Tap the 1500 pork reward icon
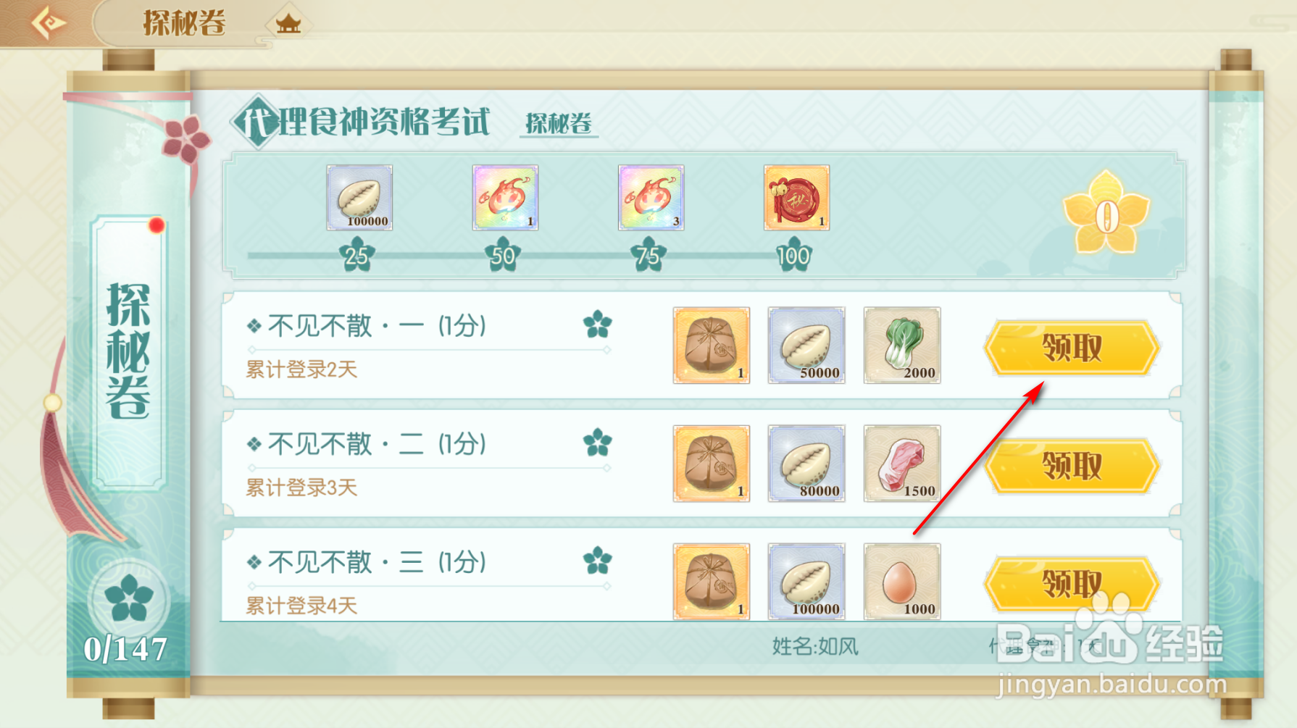1297x728 pixels. (902, 464)
